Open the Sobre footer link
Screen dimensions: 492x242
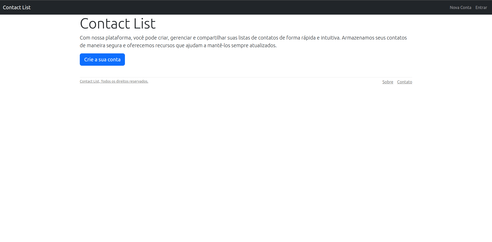coord(388,82)
